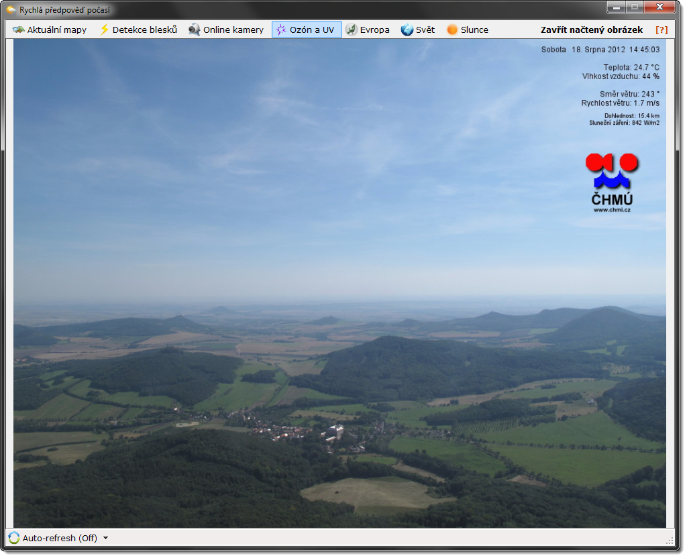Click the Auto-refresh circular arrows icon
Image resolution: width=687 pixels, height=558 pixels.
tap(14, 538)
